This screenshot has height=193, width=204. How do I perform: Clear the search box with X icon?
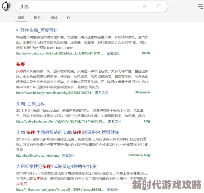click(x=144, y=7)
